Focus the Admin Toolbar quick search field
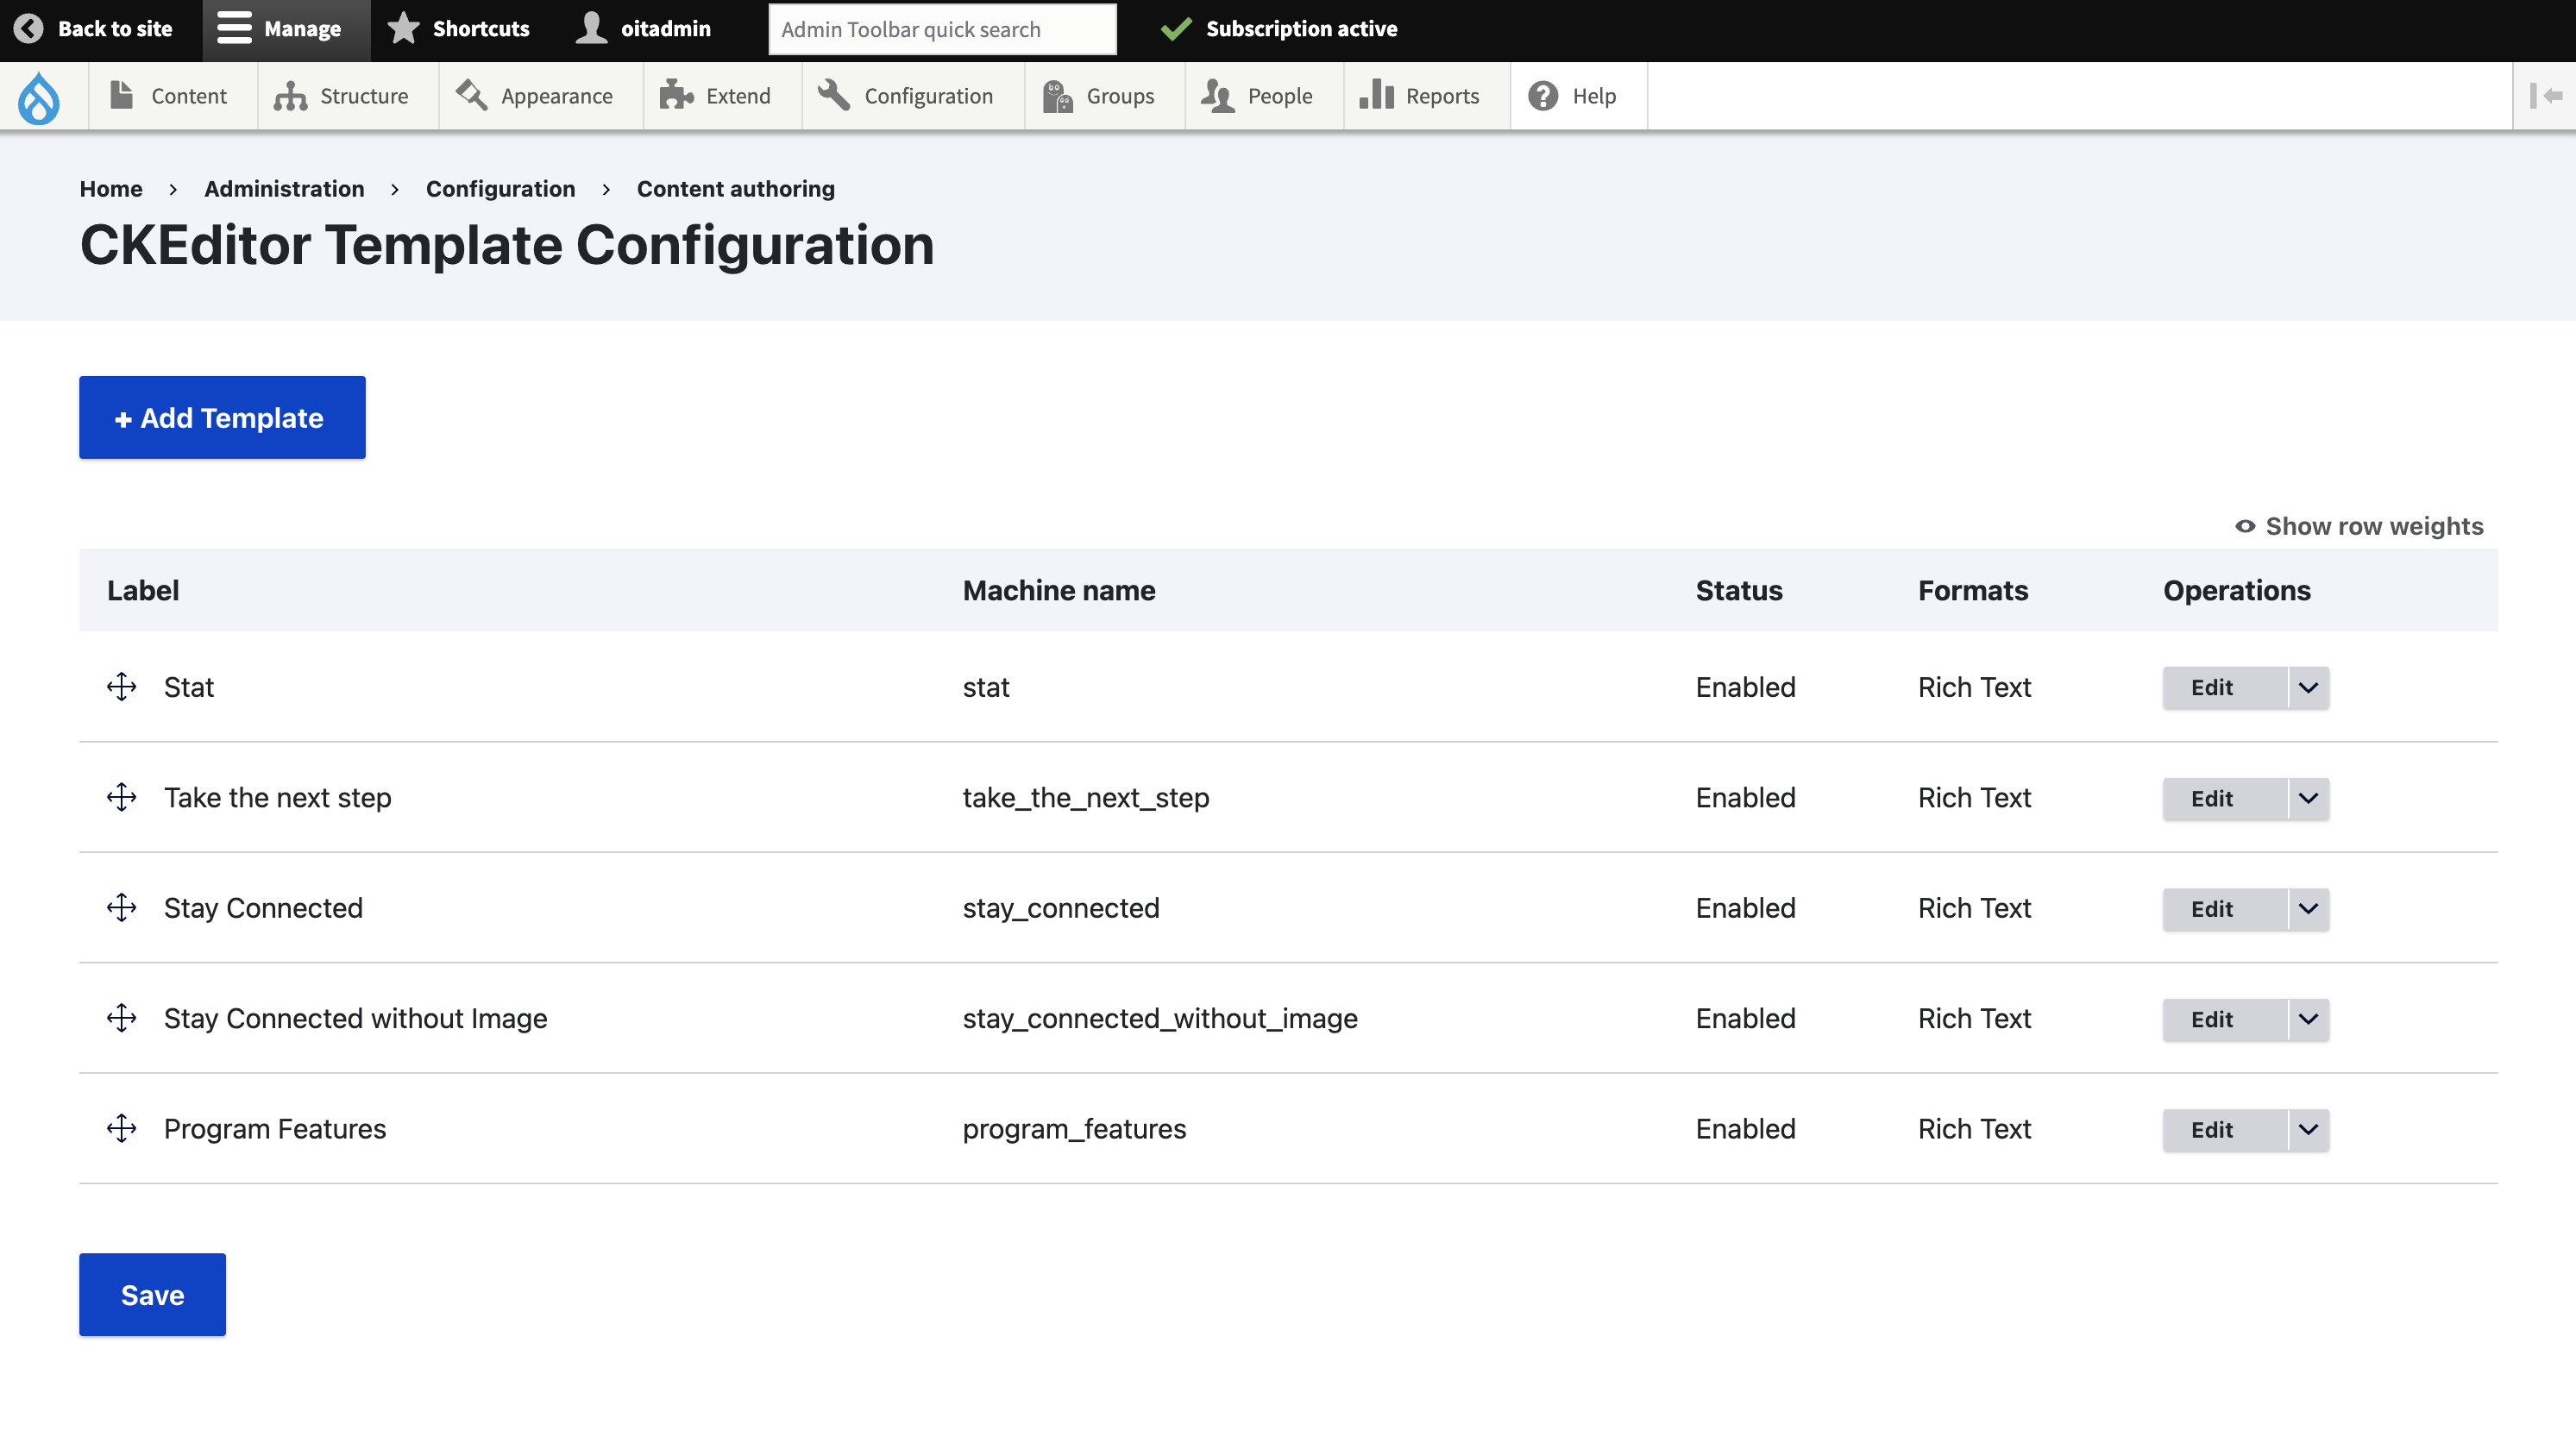 941,29
